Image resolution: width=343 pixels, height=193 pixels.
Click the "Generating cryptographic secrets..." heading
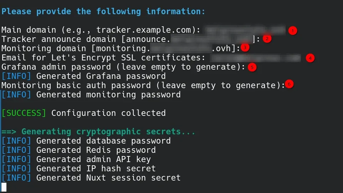click(108, 132)
